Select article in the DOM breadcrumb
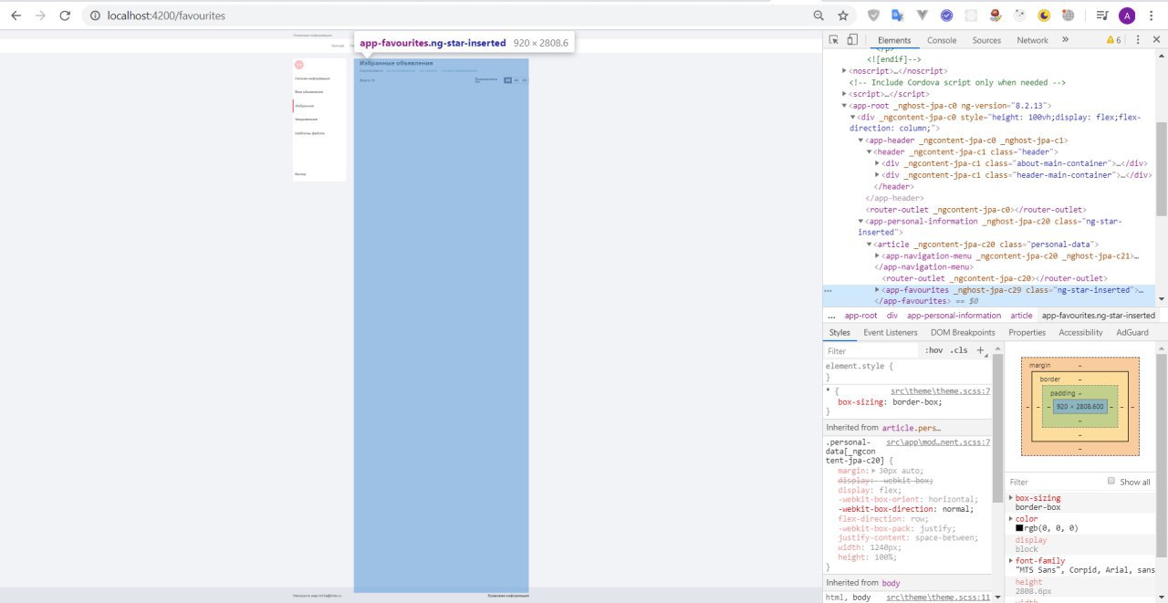 (x=1021, y=316)
